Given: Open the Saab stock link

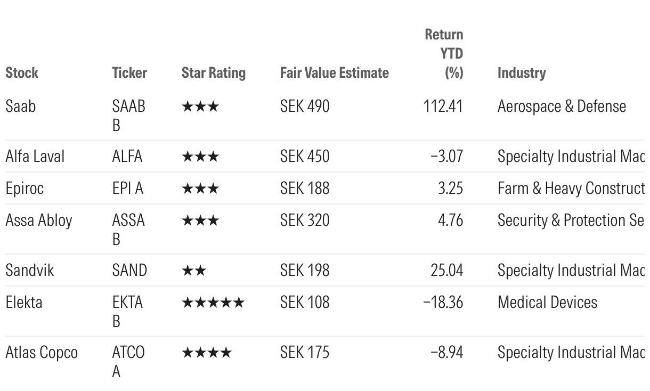Looking at the screenshot, I should point(20,107).
